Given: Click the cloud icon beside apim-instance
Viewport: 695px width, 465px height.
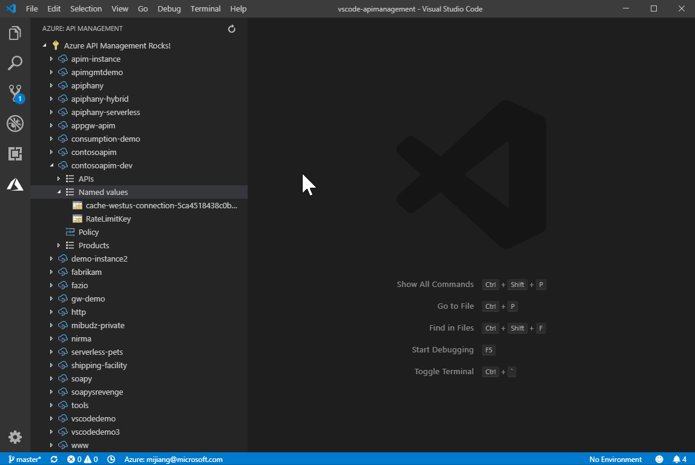Looking at the screenshot, I should 63,59.
